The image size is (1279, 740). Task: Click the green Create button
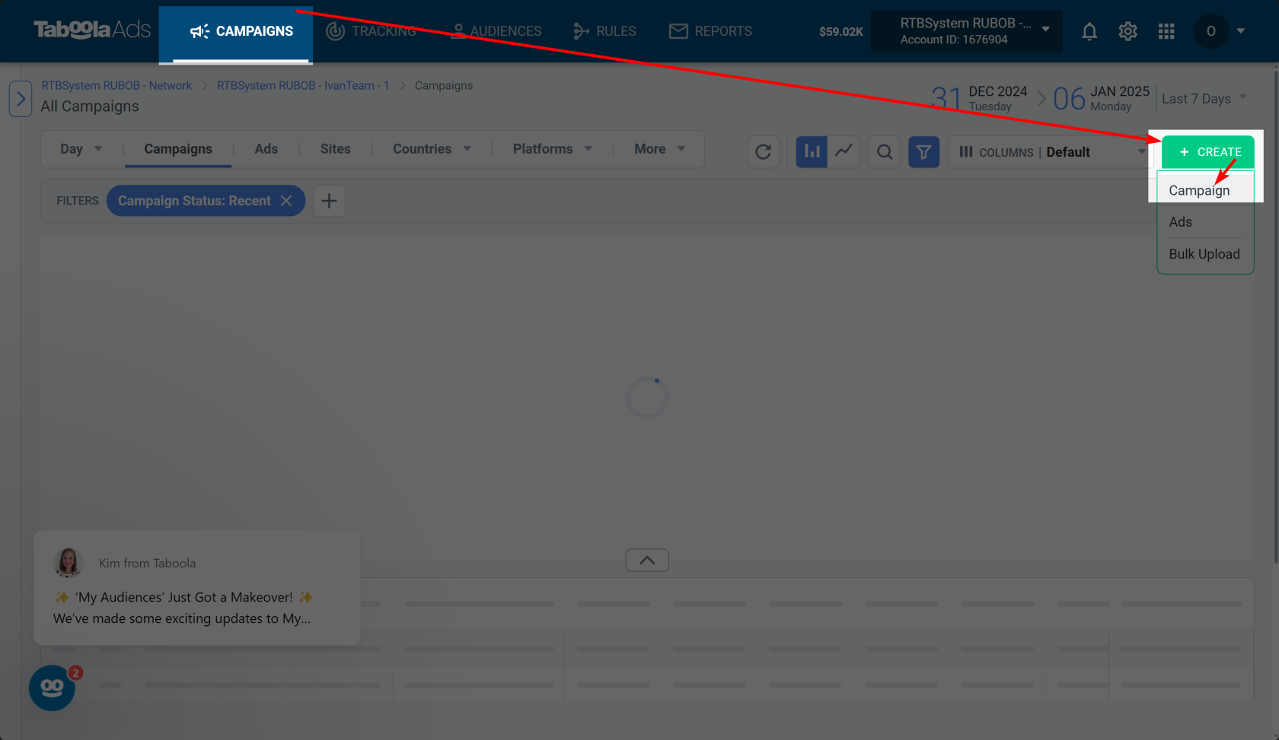pyautogui.click(x=1207, y=152)
